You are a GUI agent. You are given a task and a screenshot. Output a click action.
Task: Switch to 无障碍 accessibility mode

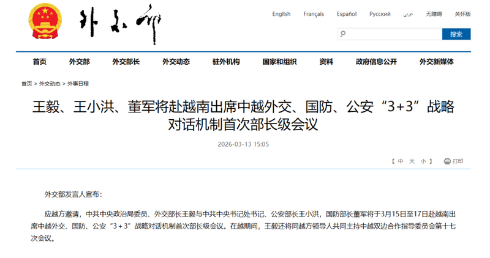[x=437, y=14]
